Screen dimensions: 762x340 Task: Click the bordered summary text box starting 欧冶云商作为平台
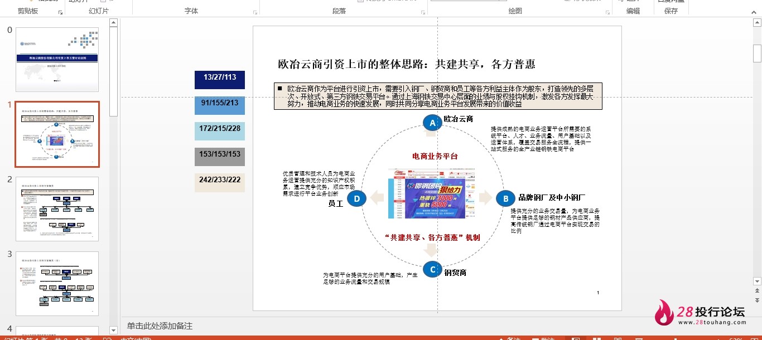click(x=438, y=96)
